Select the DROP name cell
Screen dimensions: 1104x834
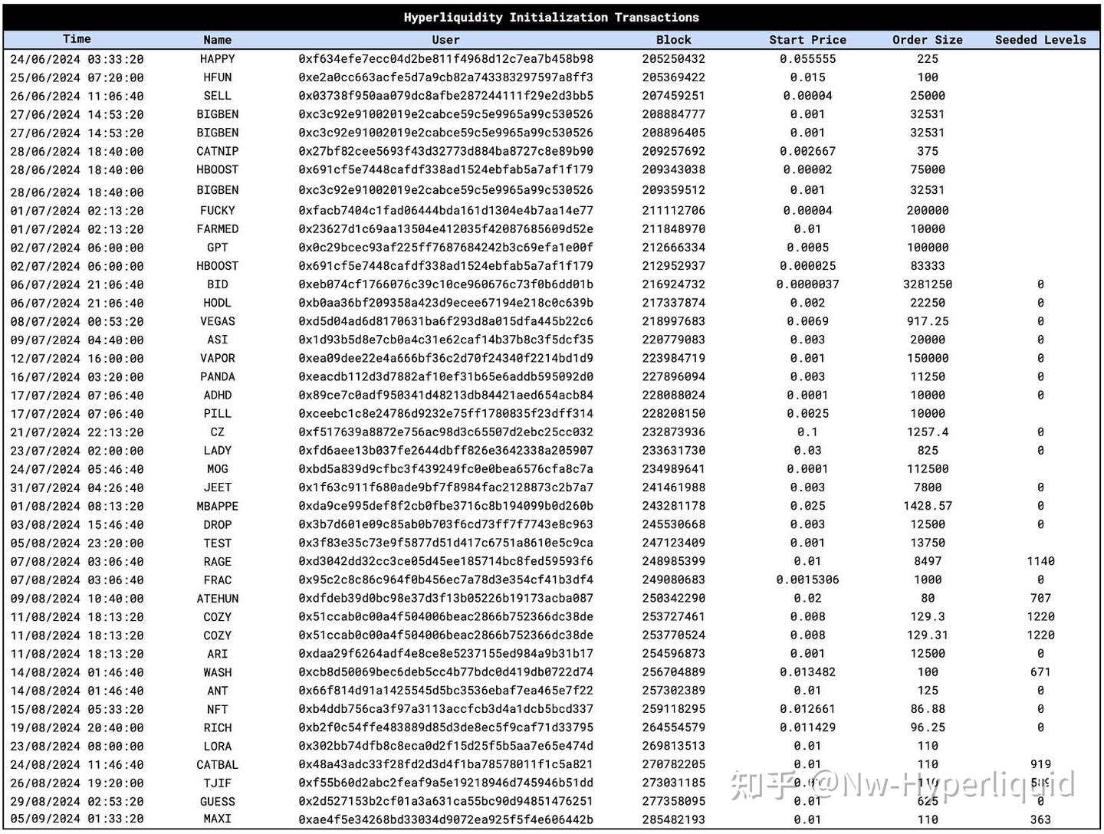[218, 525]
